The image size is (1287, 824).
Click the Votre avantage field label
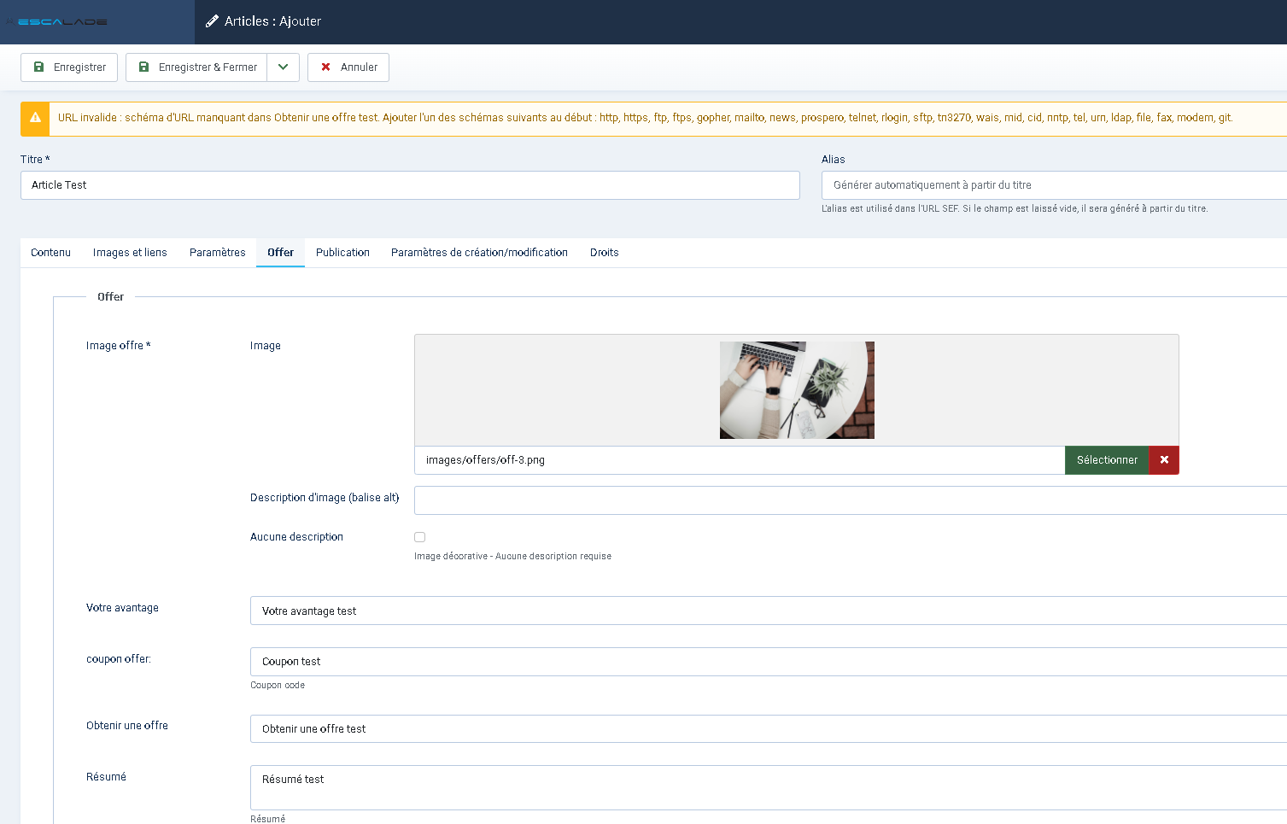[122, 608]
